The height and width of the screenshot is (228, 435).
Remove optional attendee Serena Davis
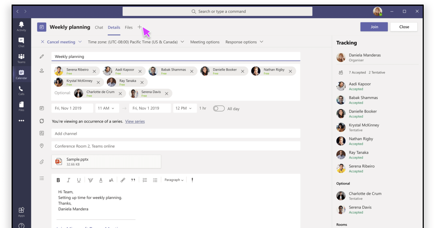[166, 94]
